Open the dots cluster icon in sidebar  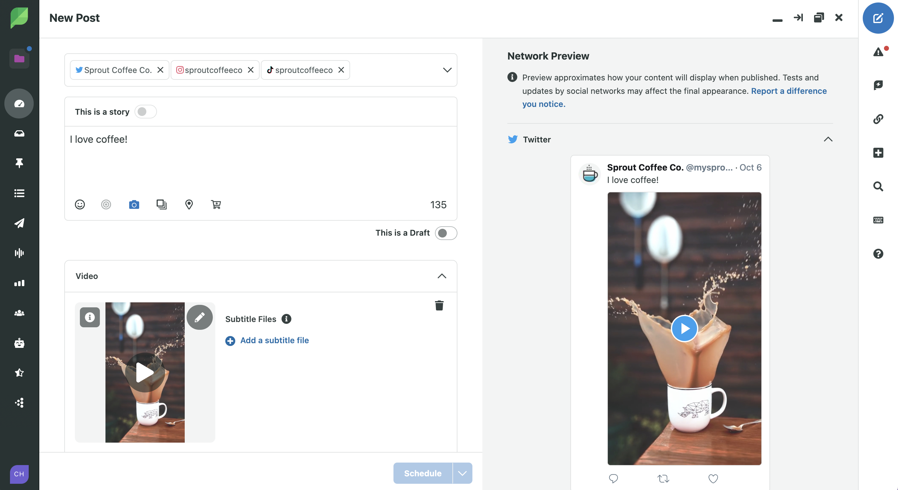[x=19, y=403]
